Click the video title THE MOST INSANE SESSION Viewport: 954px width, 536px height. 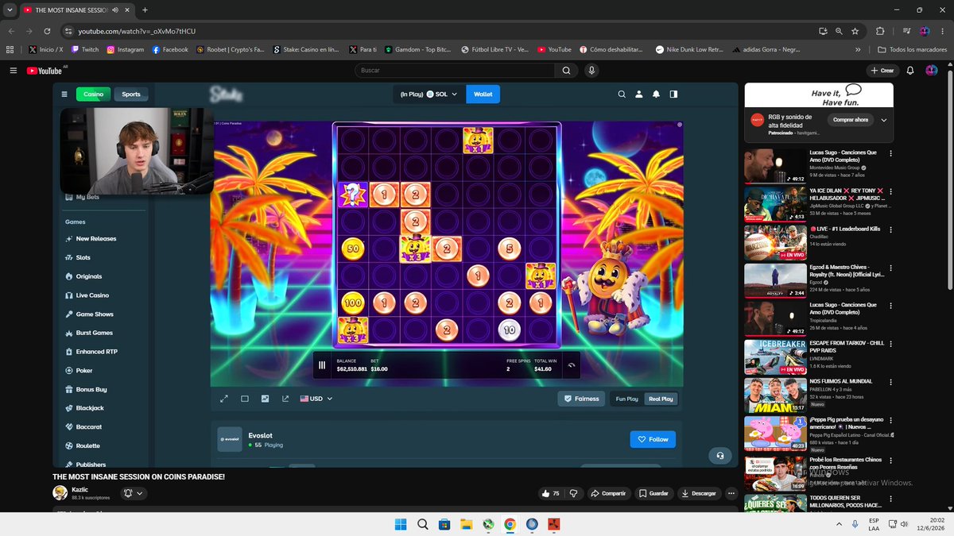(x=138, y=476)
